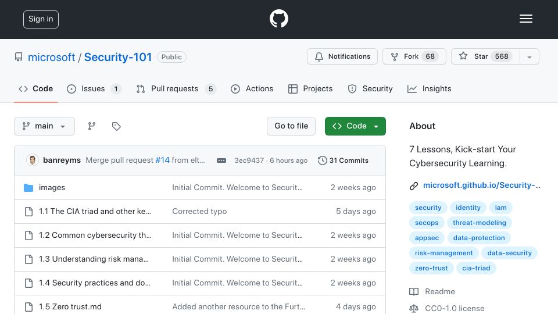The height and width of the screenshot is (314, 558).
Task: Switch to the Security tab
Action: 370,89
